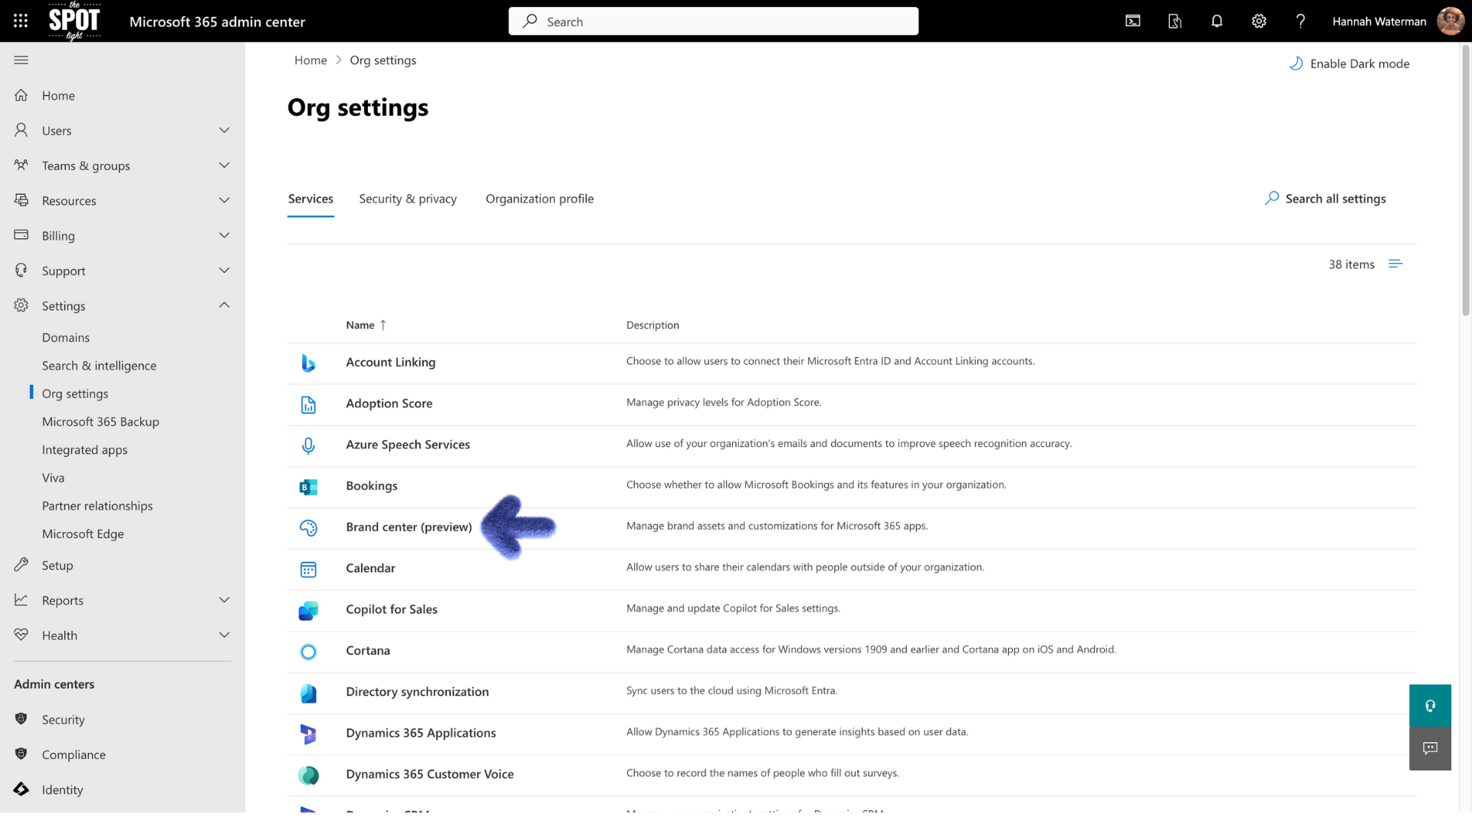Select the Copilot for Sales icon
This screenshot has height=828, width=1472.
pyautogui.click(x=308, y=610)
